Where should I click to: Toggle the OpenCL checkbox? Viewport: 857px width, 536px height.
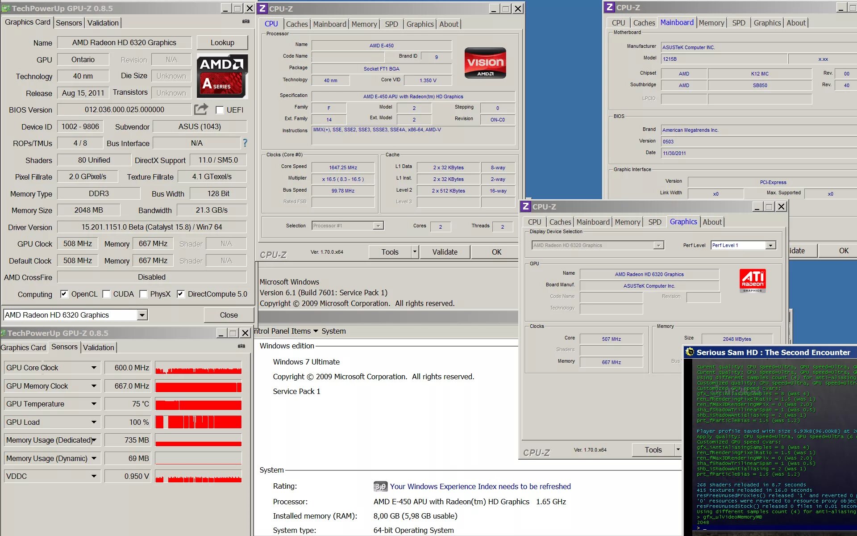pos(64,294)
